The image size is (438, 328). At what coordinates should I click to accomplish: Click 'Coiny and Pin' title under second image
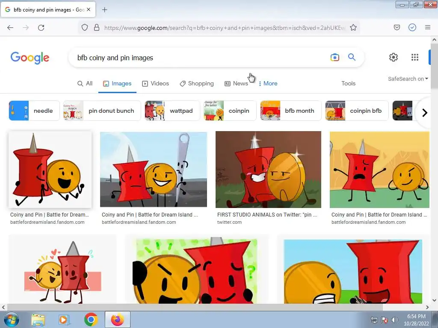(x=150, y=215)
